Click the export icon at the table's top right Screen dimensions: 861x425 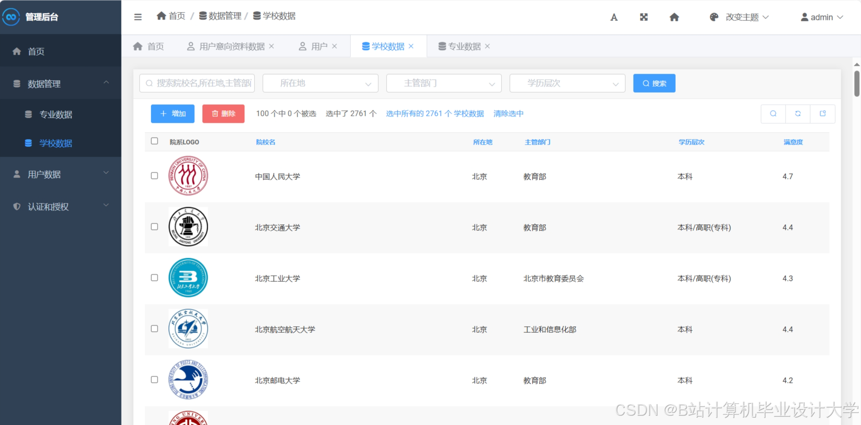(823, 114)
